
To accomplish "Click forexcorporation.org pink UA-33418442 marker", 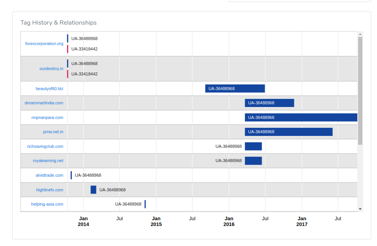I will (68, 49).
